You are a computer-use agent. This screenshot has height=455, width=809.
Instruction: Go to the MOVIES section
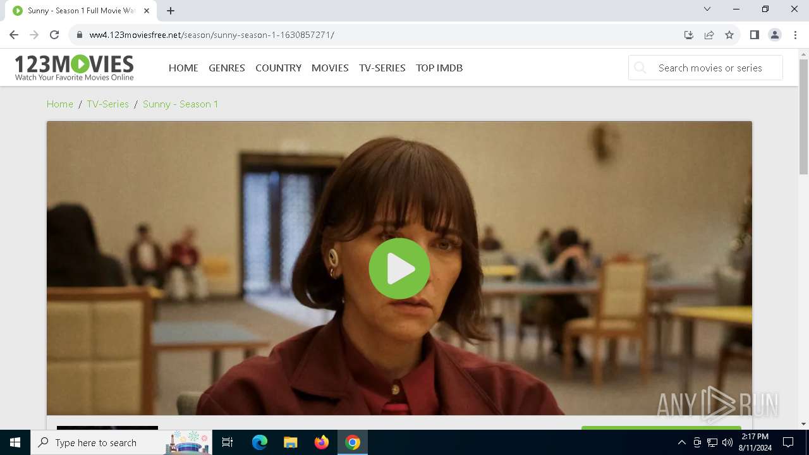[330, 68]
